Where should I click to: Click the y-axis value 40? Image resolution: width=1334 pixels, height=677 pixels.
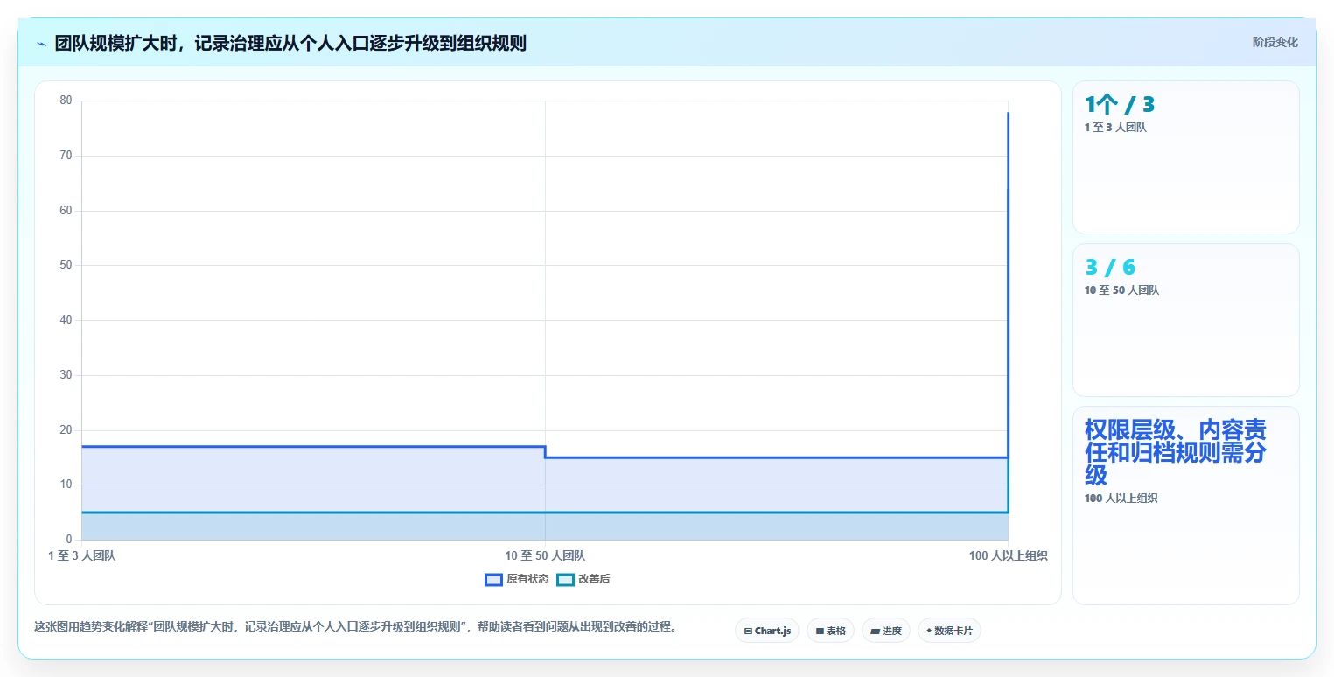click(66, 320)
